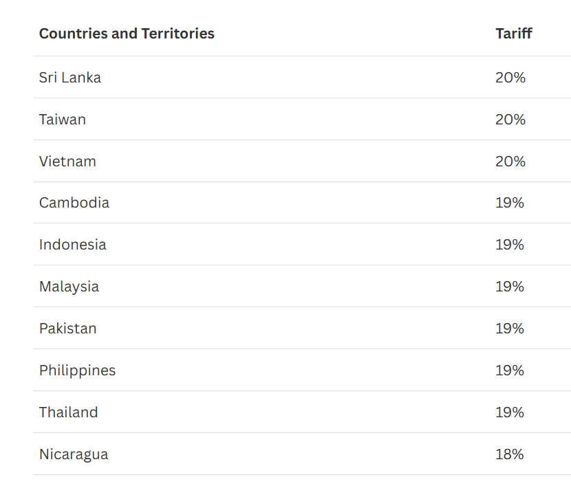
Task: Click the Tariff column header
Action: point(514,34)
